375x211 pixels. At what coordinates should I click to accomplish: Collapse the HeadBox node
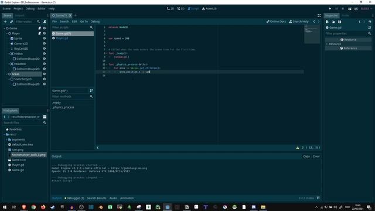click(9, 64)
